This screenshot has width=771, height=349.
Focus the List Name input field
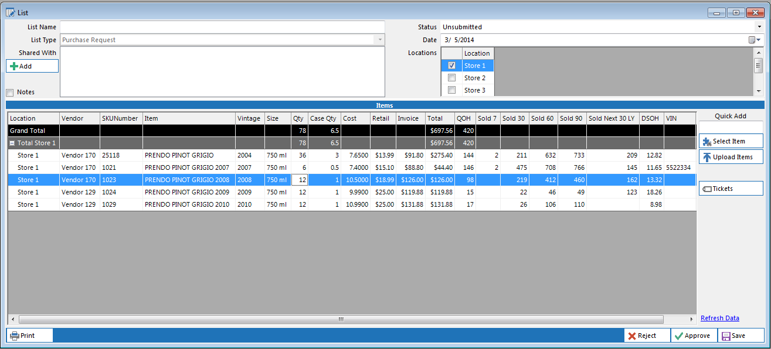[x=222, y=27]
